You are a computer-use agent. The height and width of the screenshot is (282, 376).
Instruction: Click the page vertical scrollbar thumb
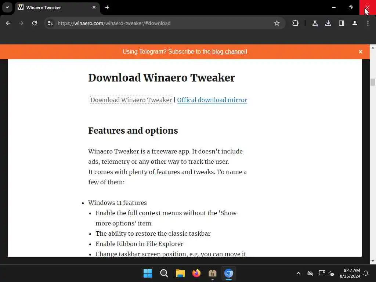373,82
